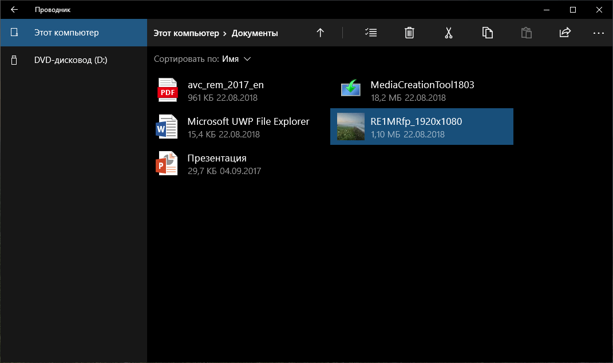613x363 pixels.
Task: Click the RE1MRfp_1920x1080 image thumbnail
Action: click(351, 127)
